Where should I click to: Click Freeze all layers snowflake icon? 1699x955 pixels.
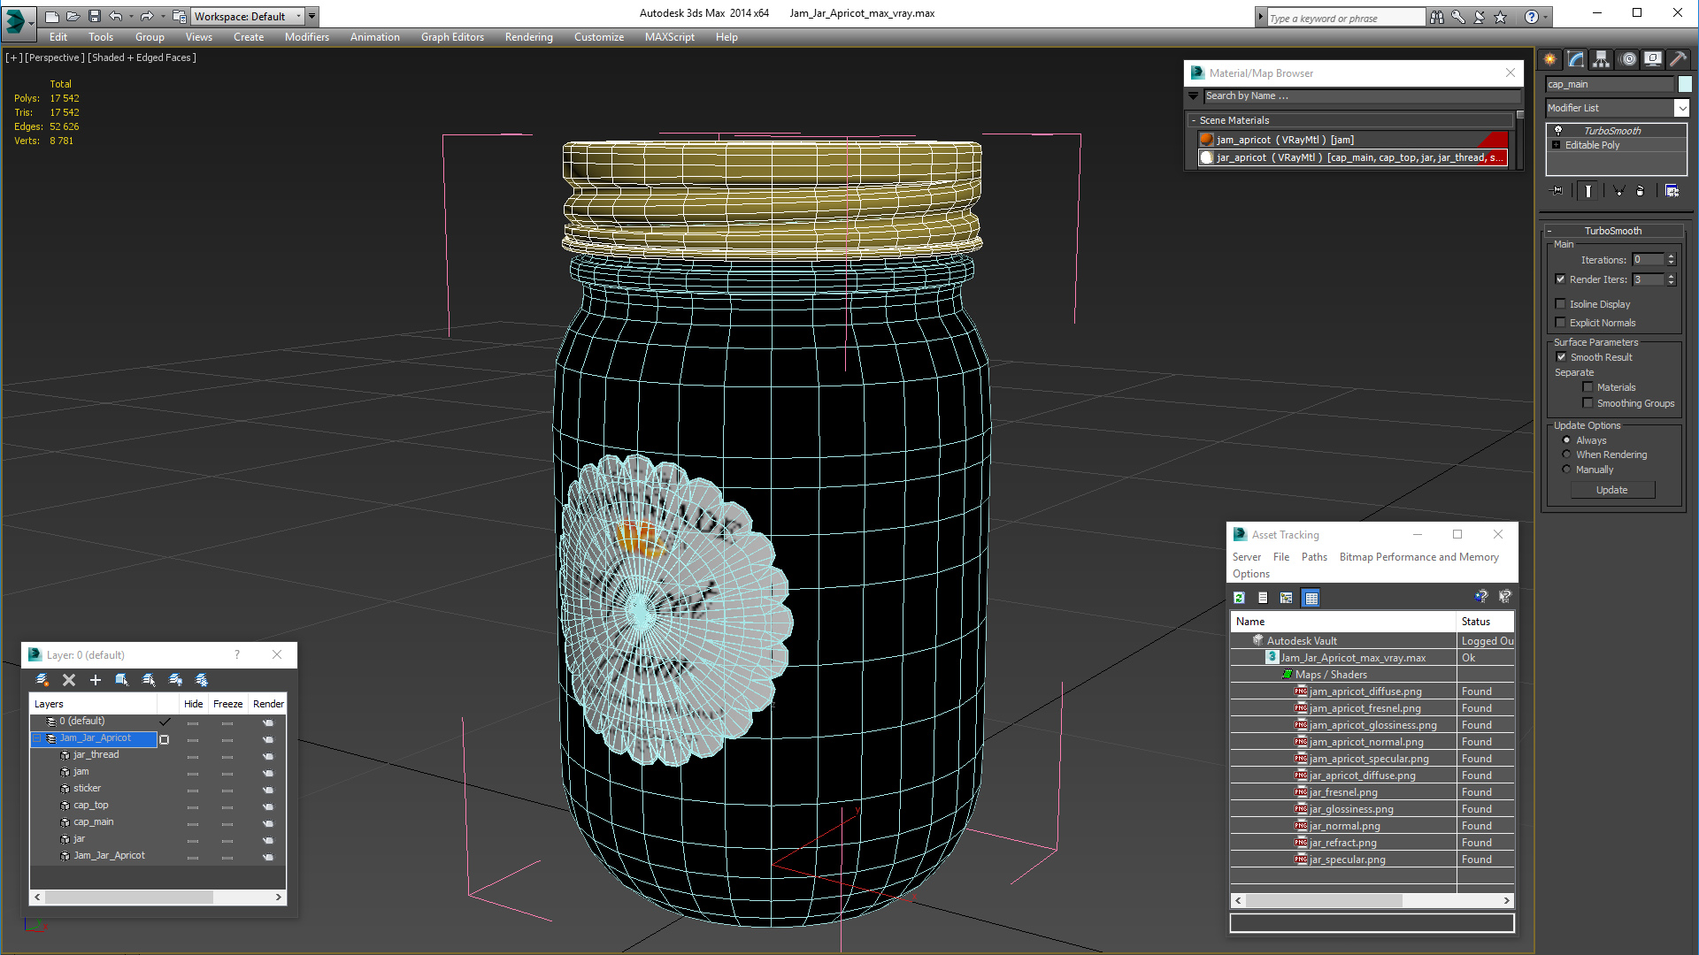coord(202,680)
